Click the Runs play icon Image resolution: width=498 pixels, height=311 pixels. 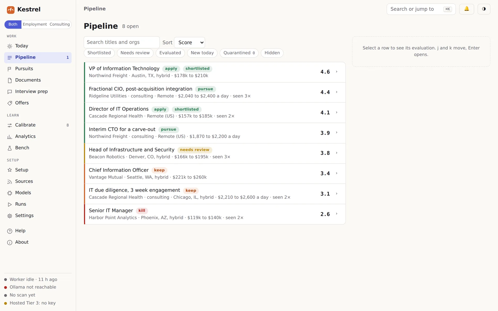10,204
